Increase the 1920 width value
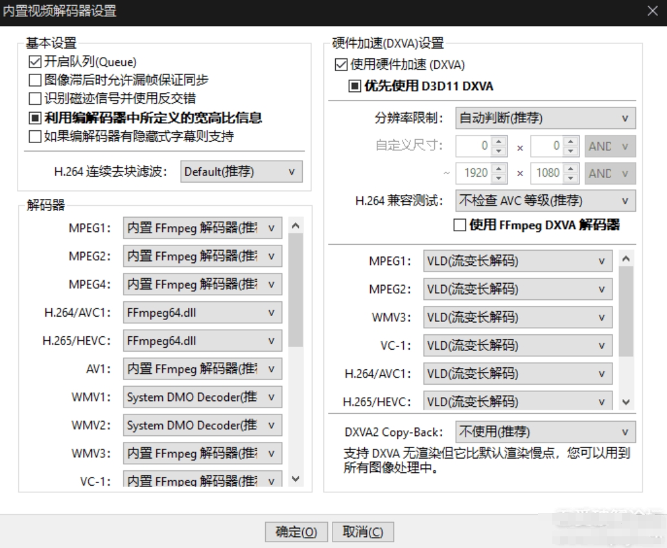 click(499, 168)
